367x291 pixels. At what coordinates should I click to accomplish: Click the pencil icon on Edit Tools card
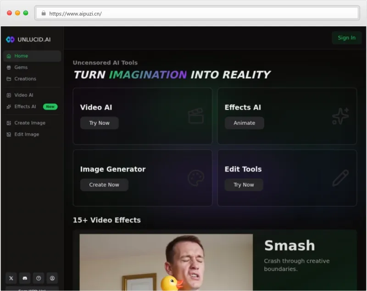340,178
